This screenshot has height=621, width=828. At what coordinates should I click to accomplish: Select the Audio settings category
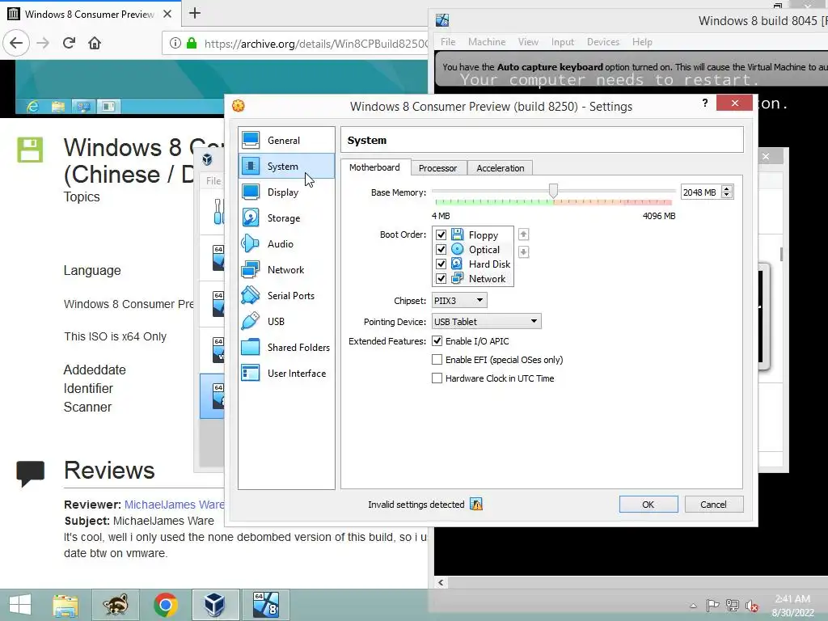(285, 244)
